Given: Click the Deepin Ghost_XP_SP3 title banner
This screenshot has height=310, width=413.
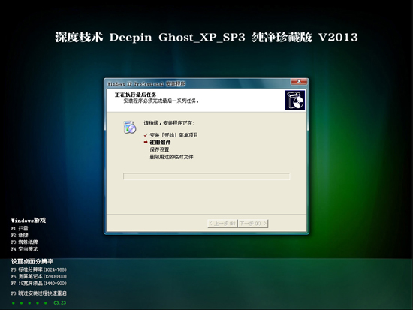Looking at the screenshot, I should click(x=206, y=37).
